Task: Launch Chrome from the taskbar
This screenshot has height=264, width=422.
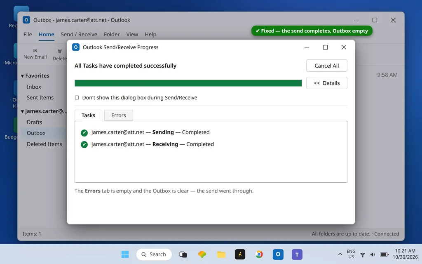Action: (x=259, y=254)
